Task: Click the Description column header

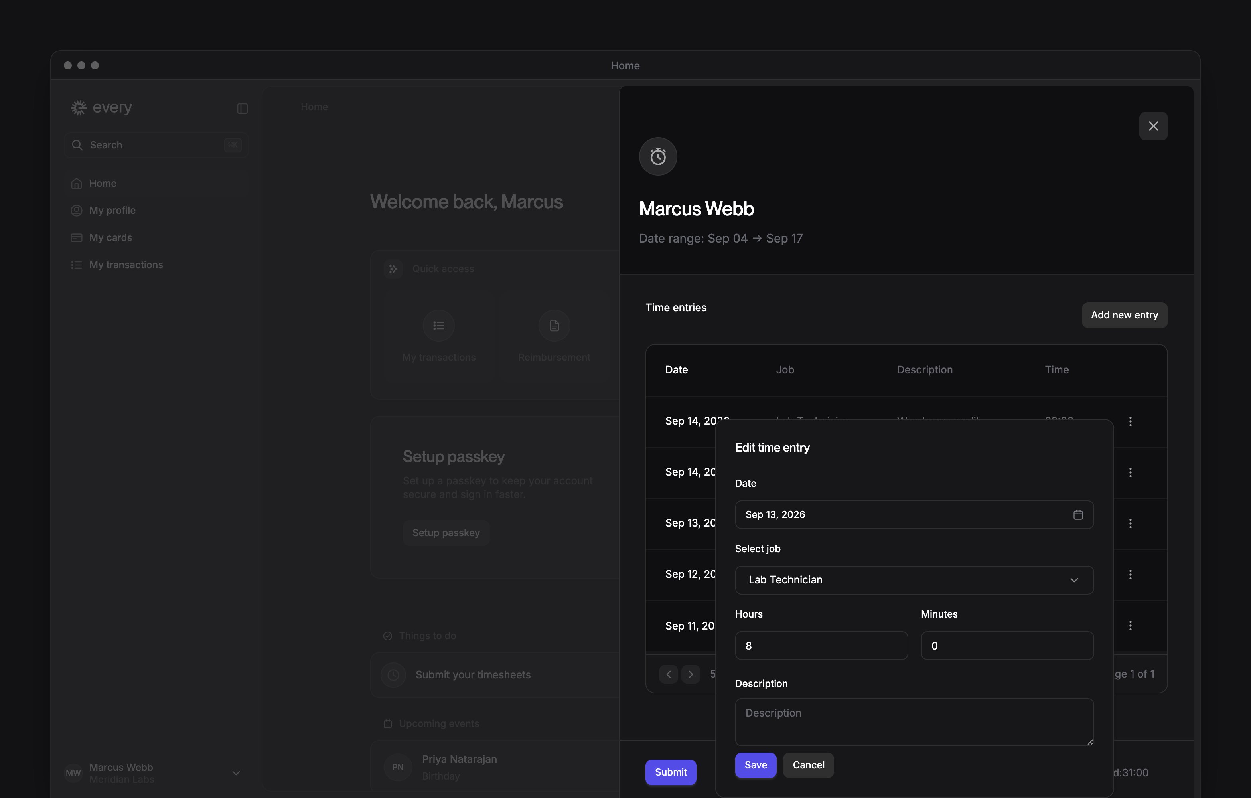Action: coord(924,370)
